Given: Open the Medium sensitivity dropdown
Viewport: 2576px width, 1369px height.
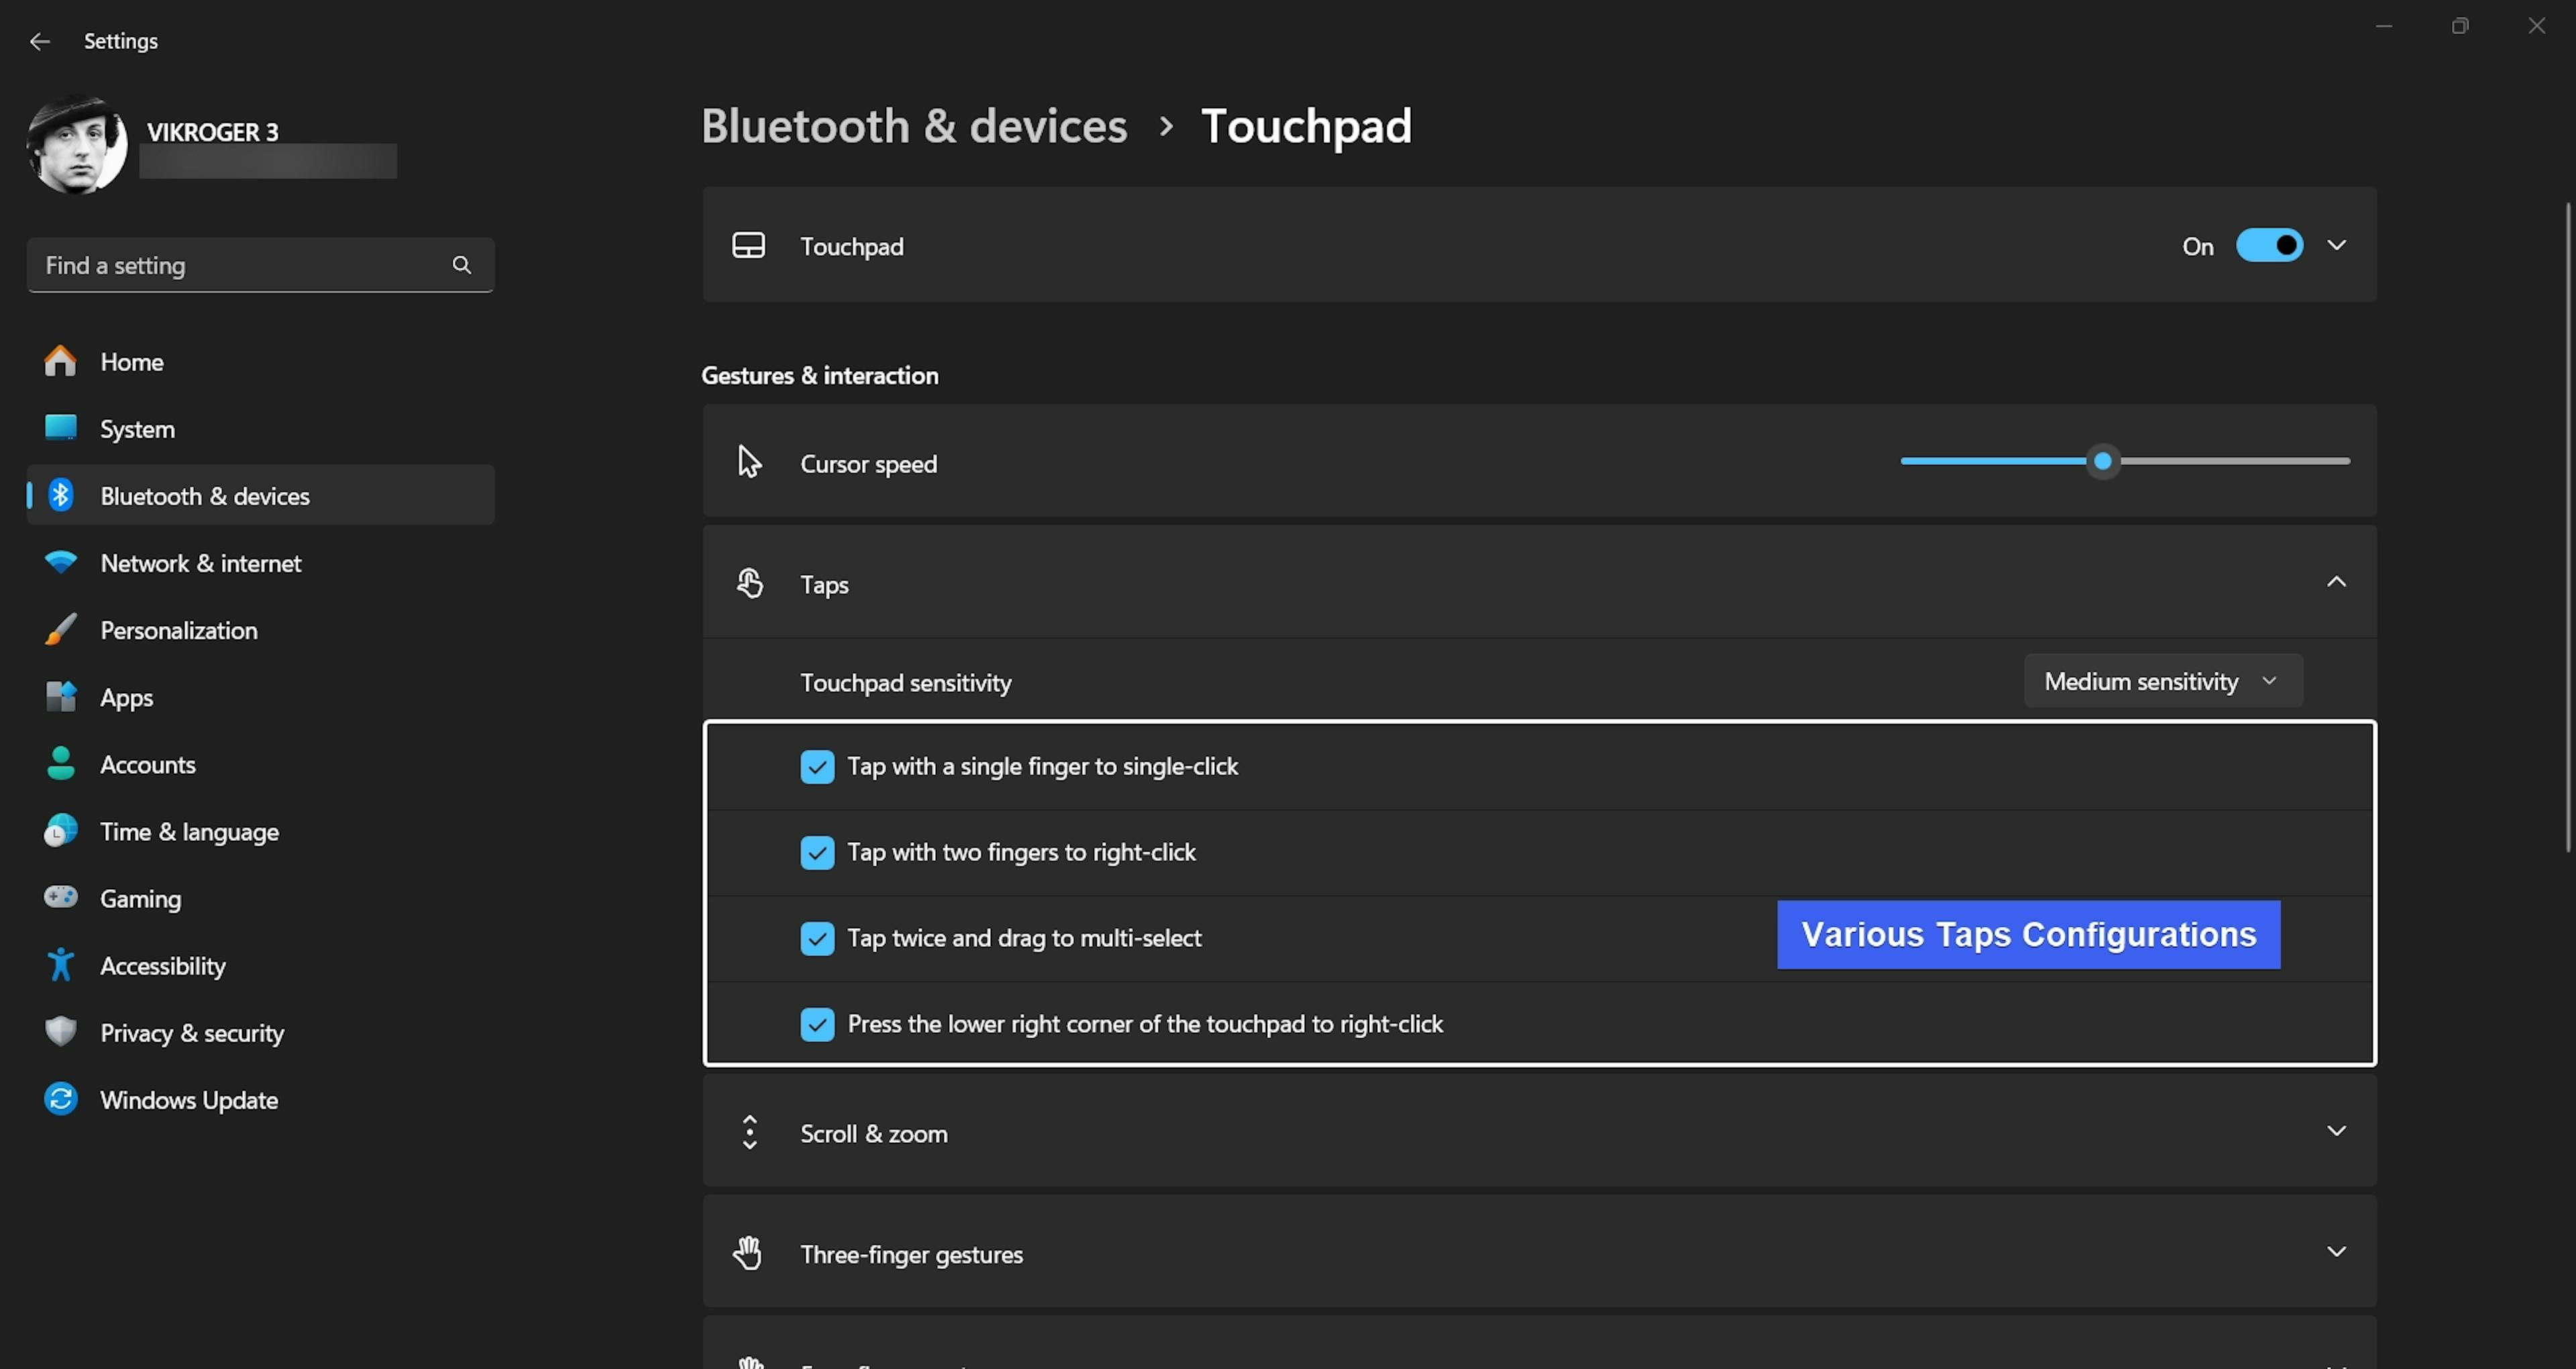Looking at the screenshot, I should [2162, 682].
